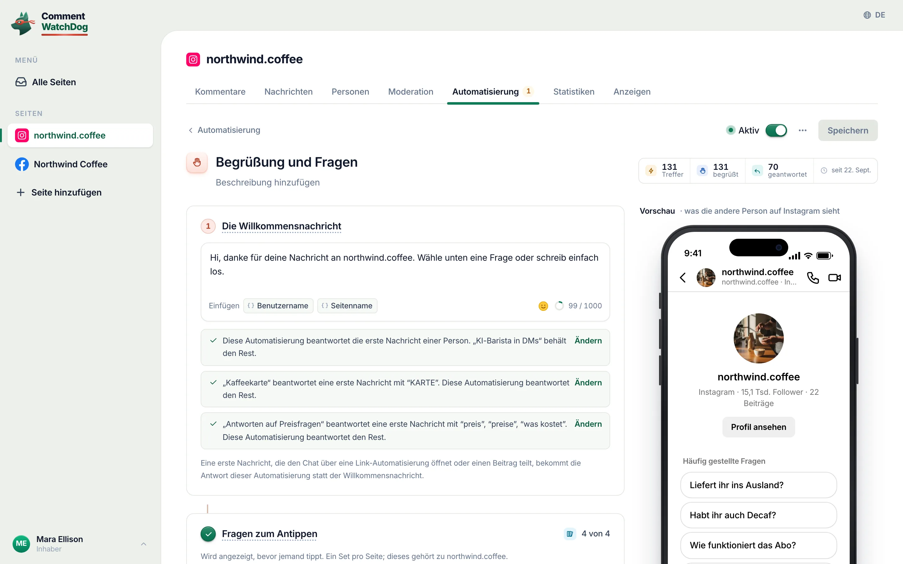
Task: Insert the Benutzername variable
Action: [x=278, y=306]
